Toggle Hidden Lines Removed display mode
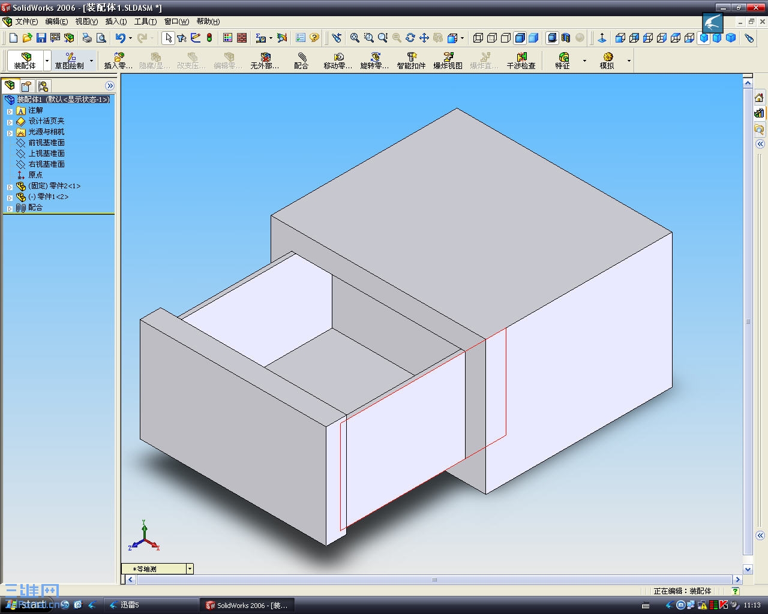 point(506,38)
